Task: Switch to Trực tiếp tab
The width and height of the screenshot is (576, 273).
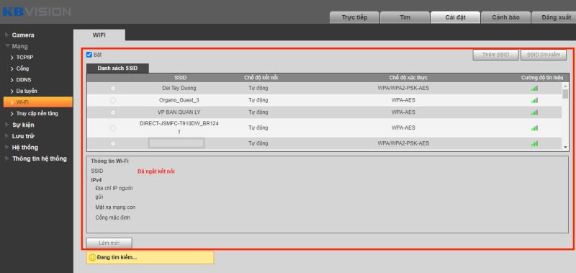Action: click(354, 17)
